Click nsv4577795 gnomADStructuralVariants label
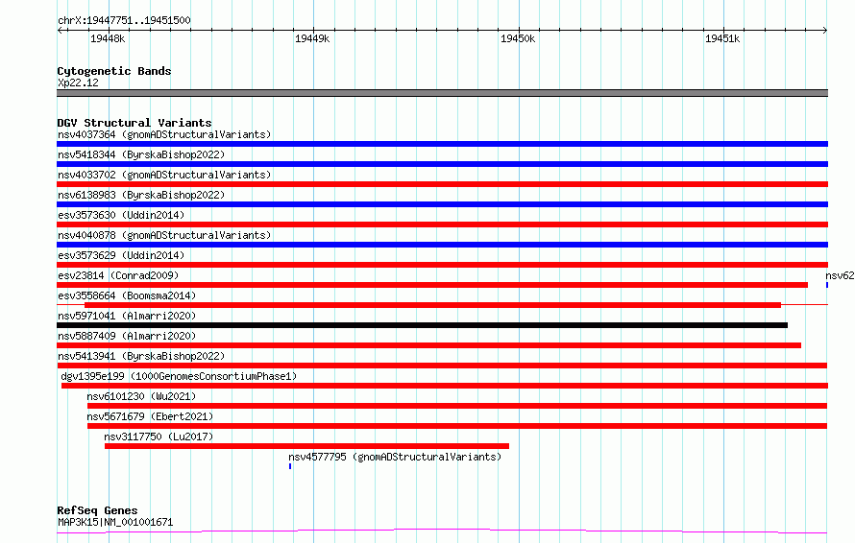 point(395,457)
